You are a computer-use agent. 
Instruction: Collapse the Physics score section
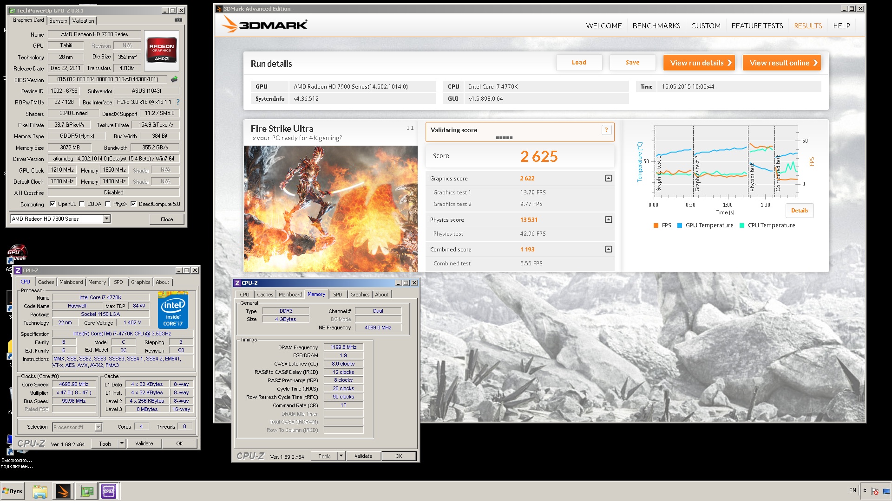(x=609, y=219)
